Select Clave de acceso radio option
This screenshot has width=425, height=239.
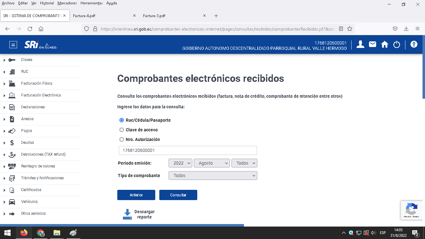[x=122, y=130]
